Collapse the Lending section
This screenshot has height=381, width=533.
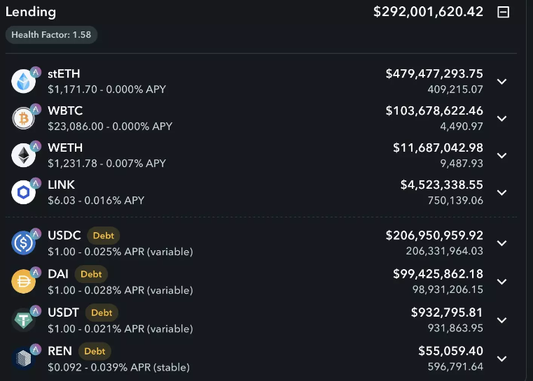point(503,12)
